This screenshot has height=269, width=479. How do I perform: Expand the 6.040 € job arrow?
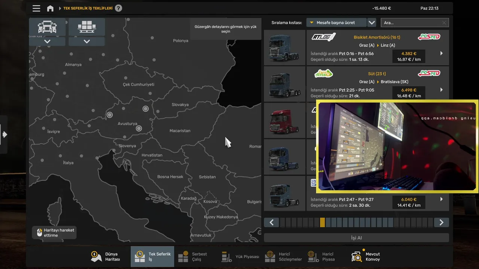(x=442, y=199)
